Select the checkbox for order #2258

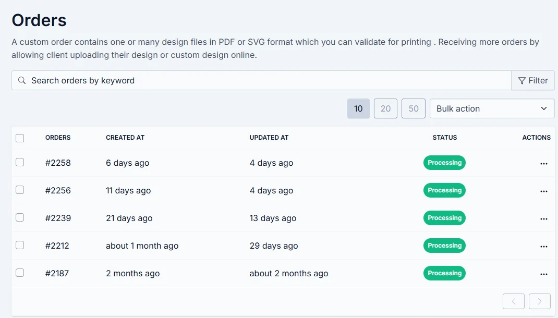[20, 162]
